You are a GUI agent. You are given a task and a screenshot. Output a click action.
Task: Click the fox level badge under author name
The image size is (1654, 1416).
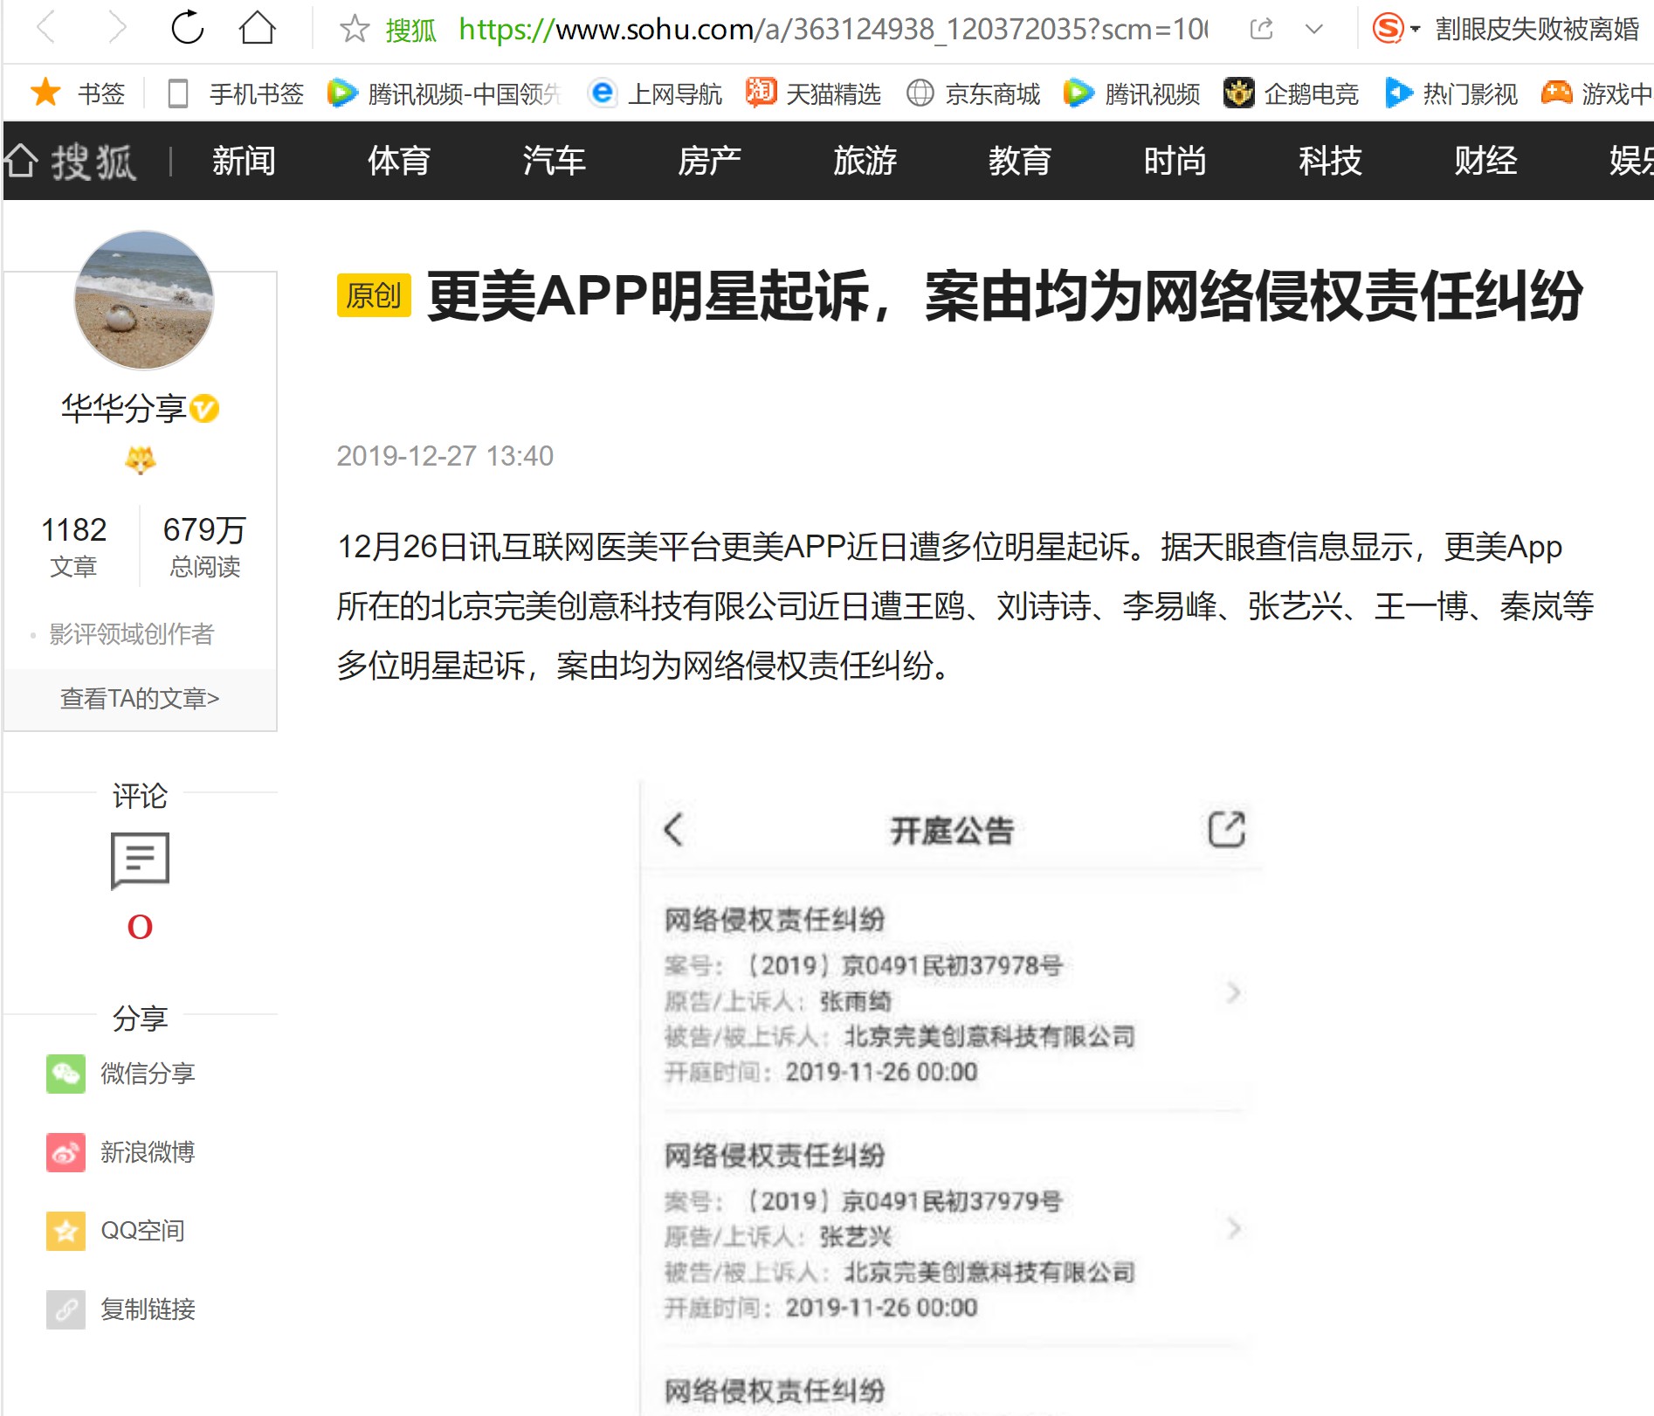click(140, 459)
